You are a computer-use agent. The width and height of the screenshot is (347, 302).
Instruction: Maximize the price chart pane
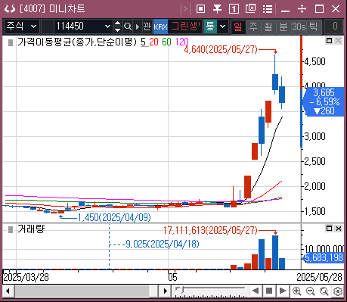click(x=329, y=41)
